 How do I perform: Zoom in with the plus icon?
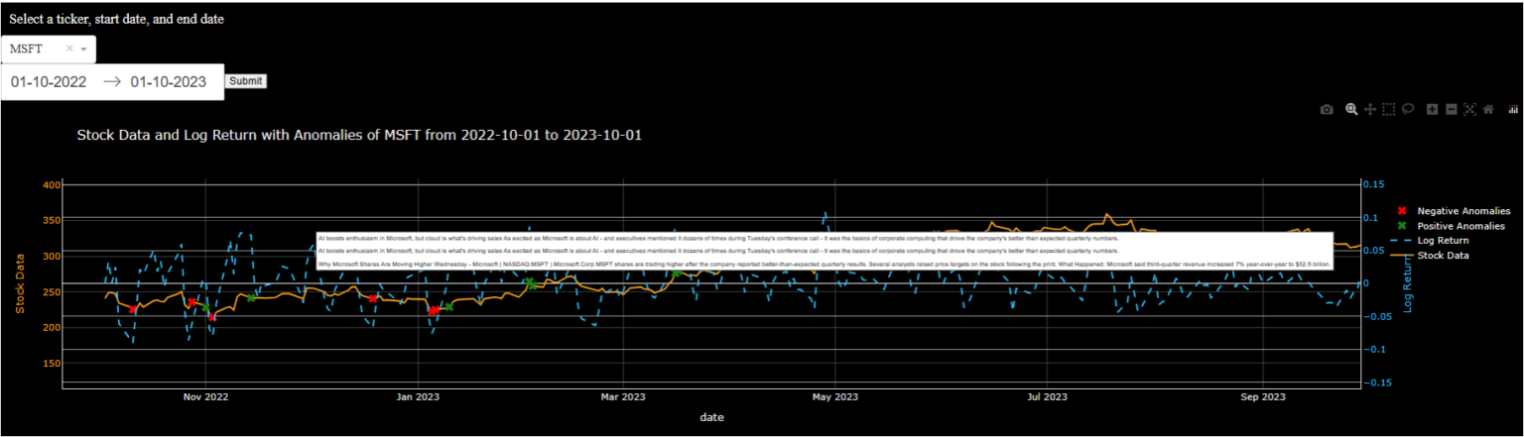coord(1432,110)
